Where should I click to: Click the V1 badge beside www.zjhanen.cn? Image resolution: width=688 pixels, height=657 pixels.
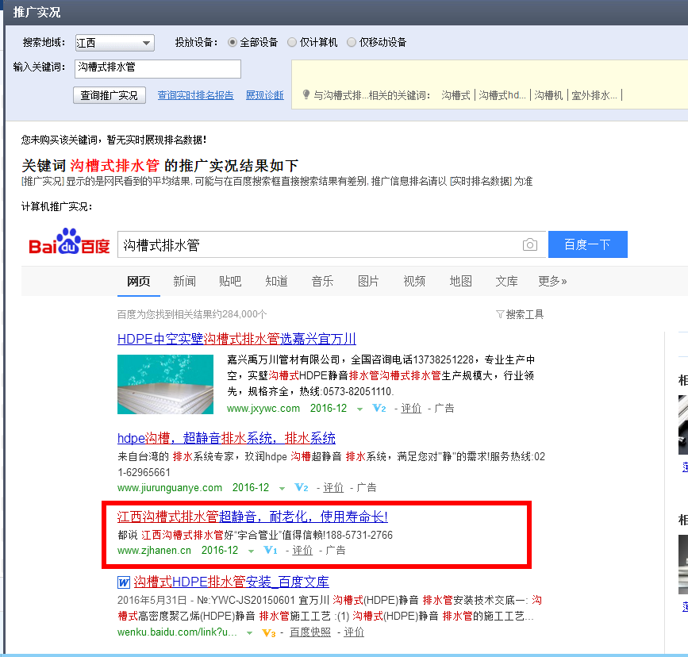[271, 551]
